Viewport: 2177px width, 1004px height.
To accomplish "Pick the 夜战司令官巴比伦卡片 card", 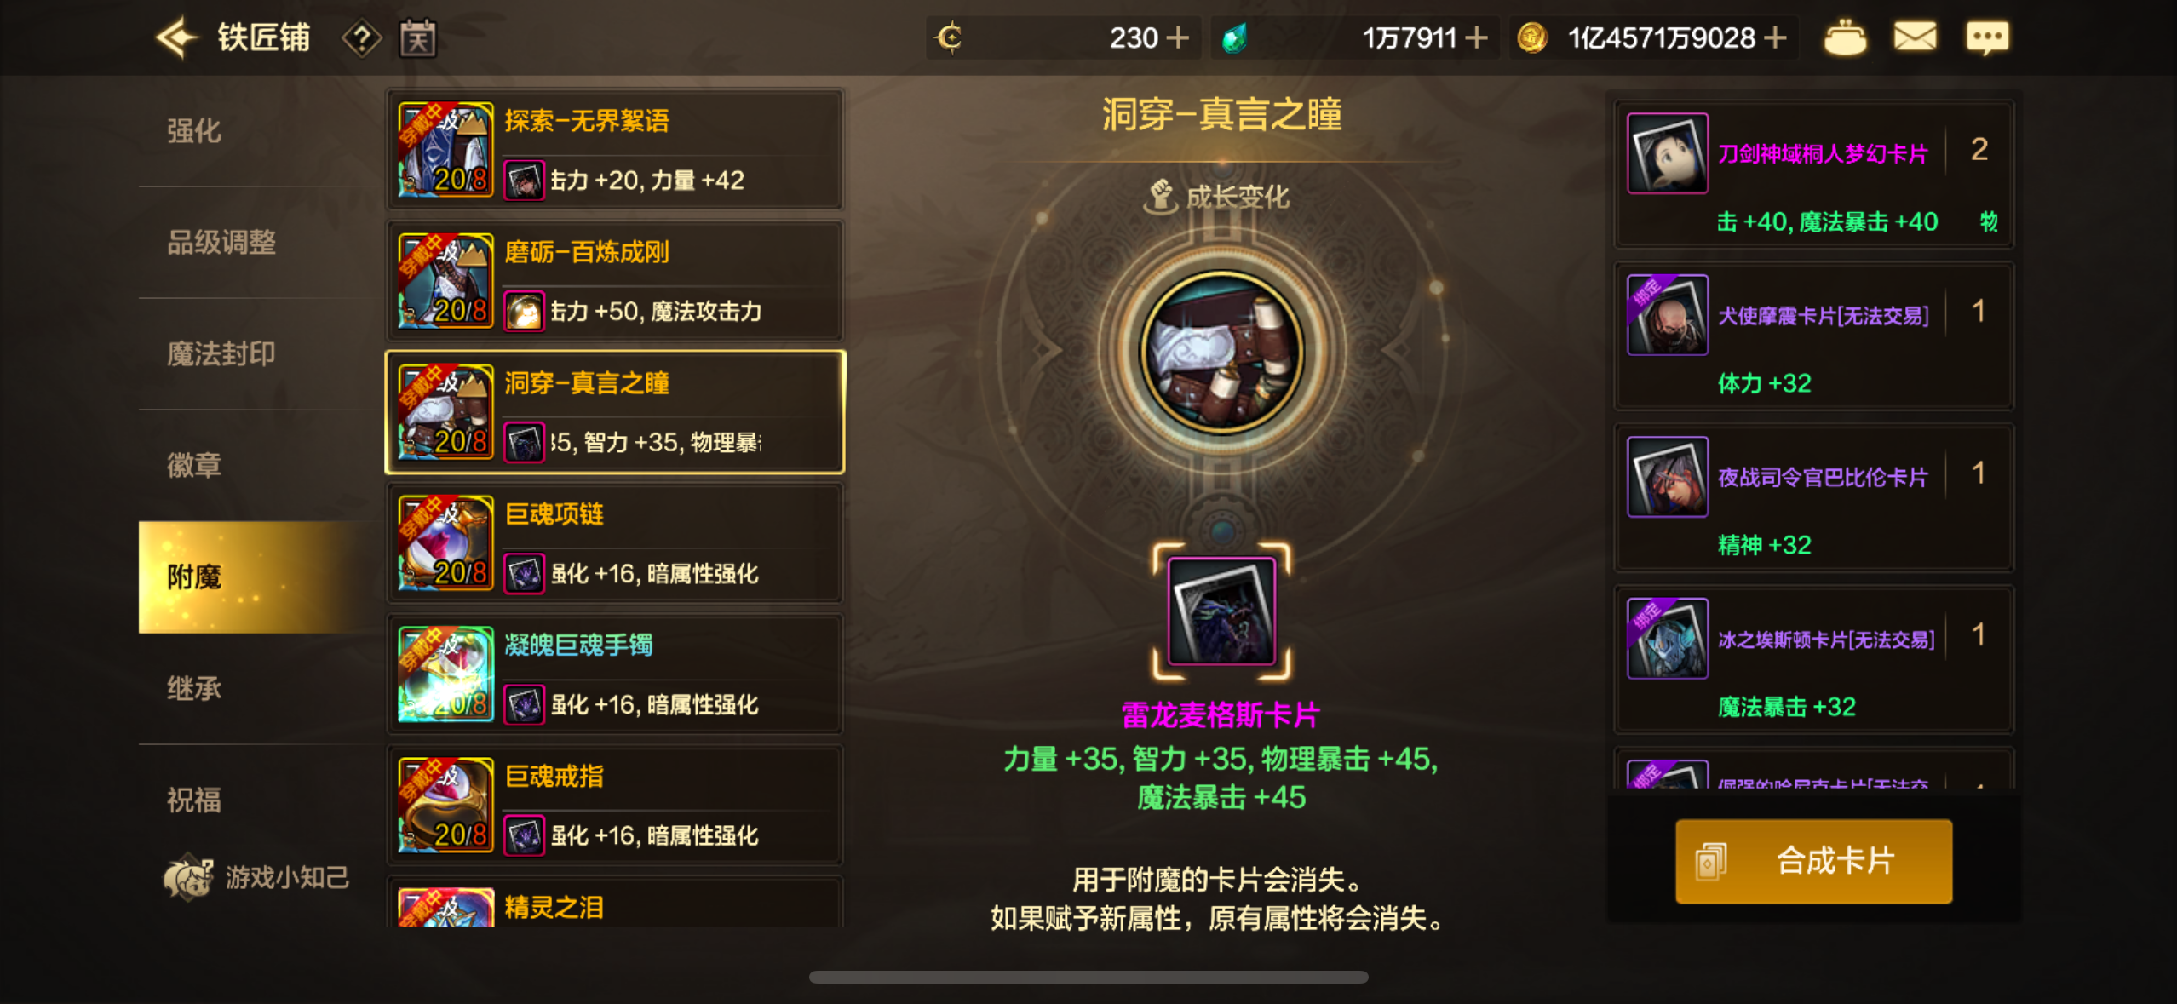I will coord(1813,497).
